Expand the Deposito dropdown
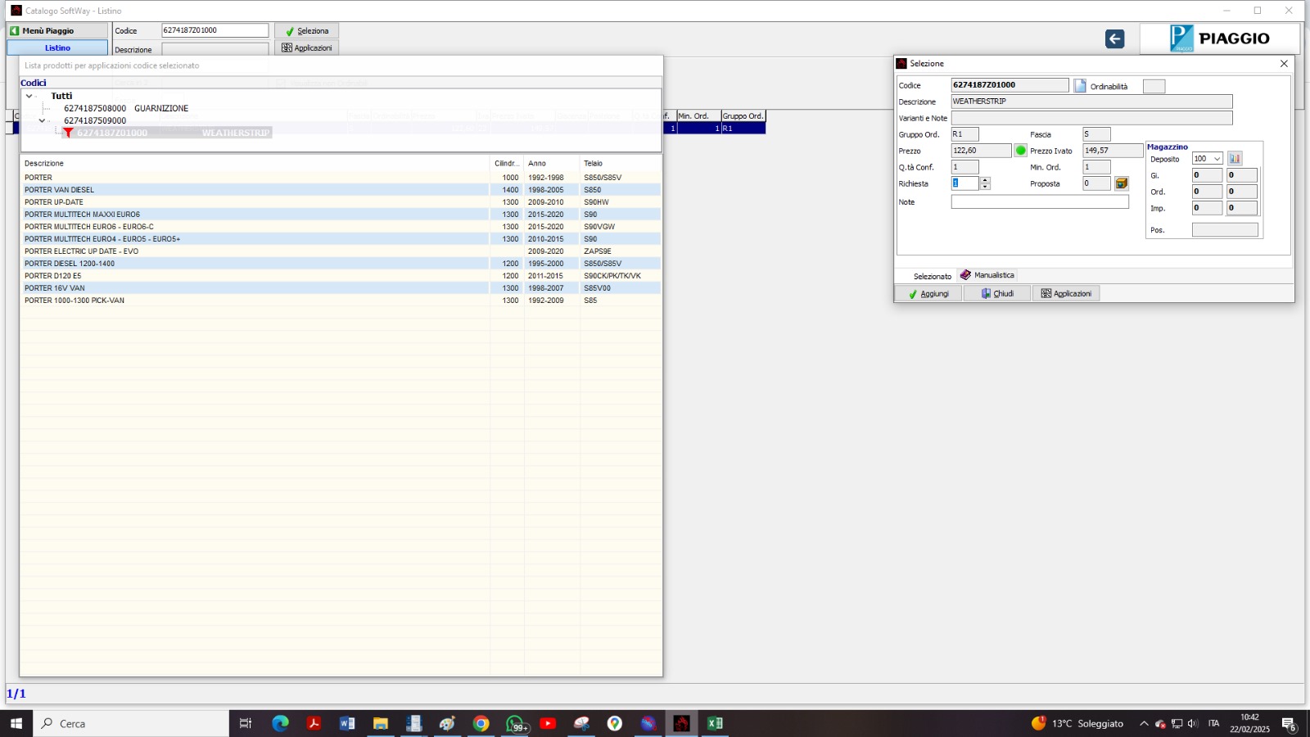The image size is (1310, 737). coord(1217,159)
